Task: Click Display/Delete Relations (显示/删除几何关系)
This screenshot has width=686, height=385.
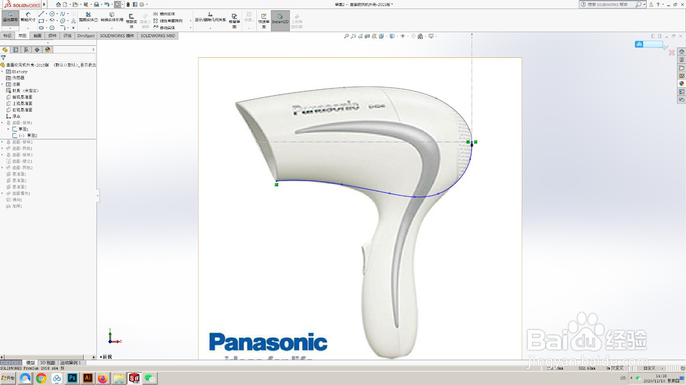Action: click(210, 17)
